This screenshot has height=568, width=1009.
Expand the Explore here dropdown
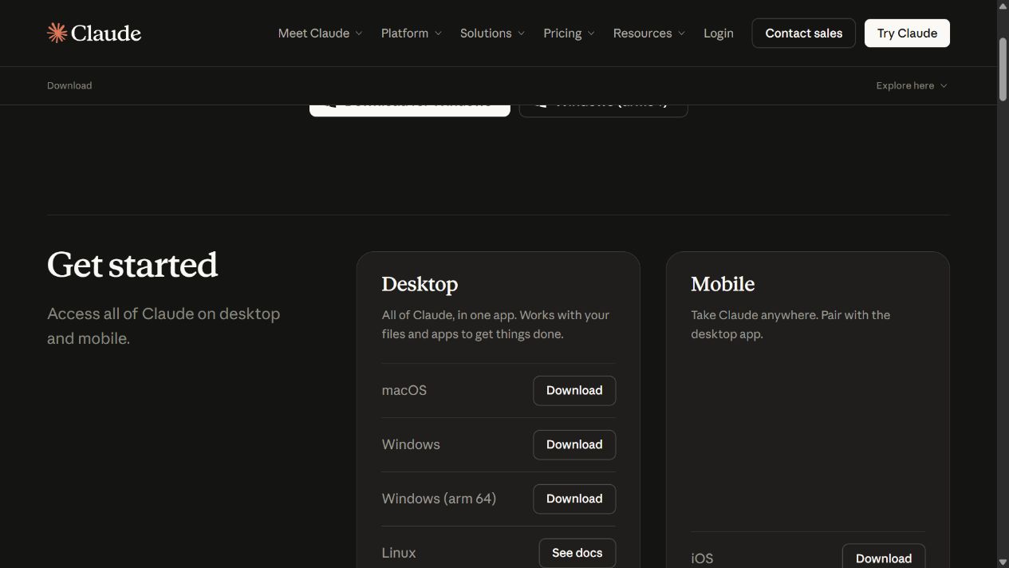click(912, 85)
